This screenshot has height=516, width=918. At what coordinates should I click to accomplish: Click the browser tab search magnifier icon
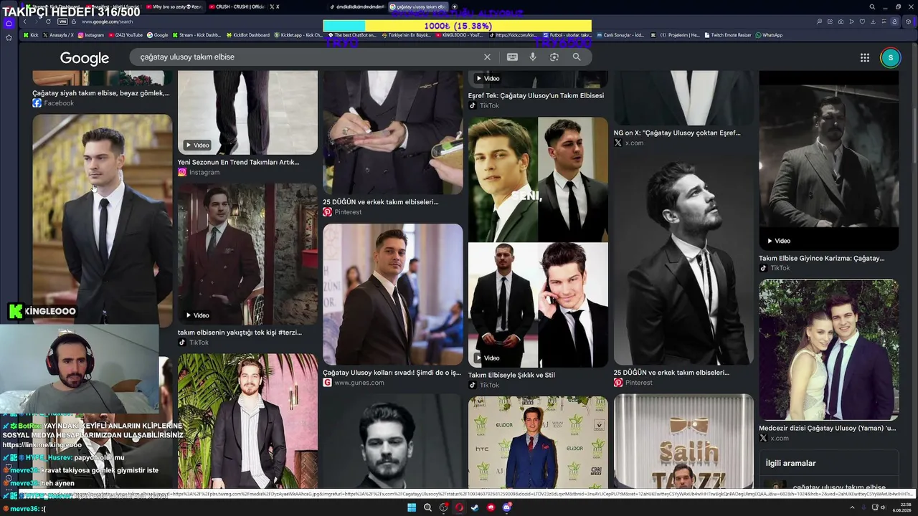pyautogui.click(x=872, y=7)
